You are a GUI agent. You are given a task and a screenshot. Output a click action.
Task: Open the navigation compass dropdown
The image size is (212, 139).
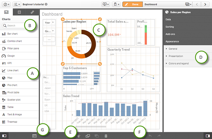pos(6,4)
